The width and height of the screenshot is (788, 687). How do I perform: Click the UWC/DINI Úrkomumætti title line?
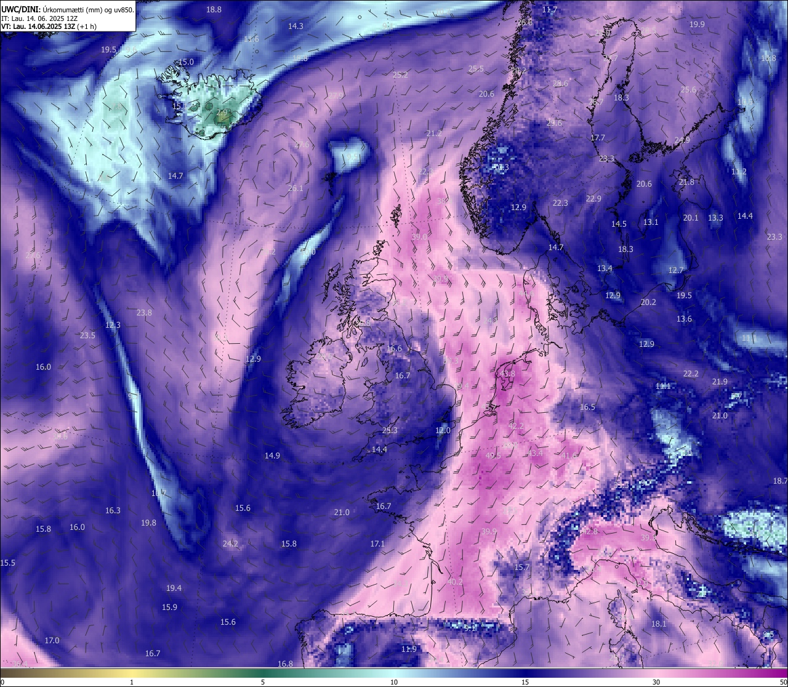(68, 10)
